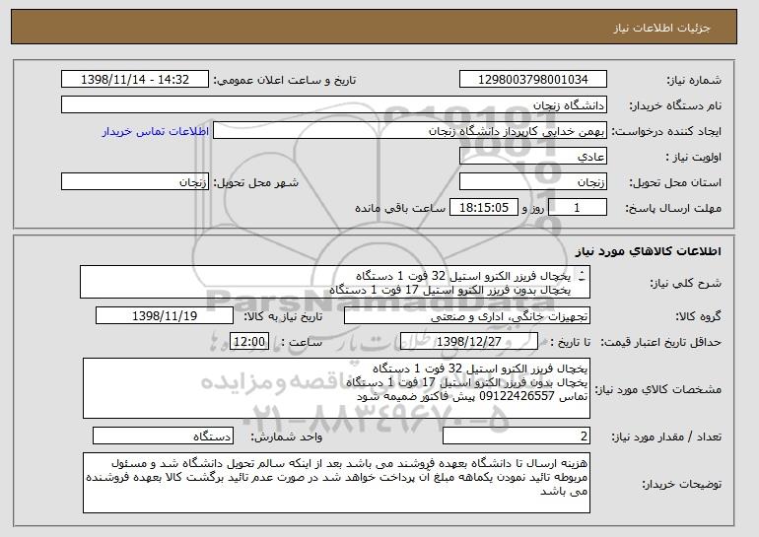
Task: Click the label تاریخ و ساعت اعلان عمومی
Action: coord(285,80)
